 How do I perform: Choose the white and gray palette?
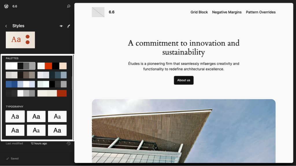(20, 66)
